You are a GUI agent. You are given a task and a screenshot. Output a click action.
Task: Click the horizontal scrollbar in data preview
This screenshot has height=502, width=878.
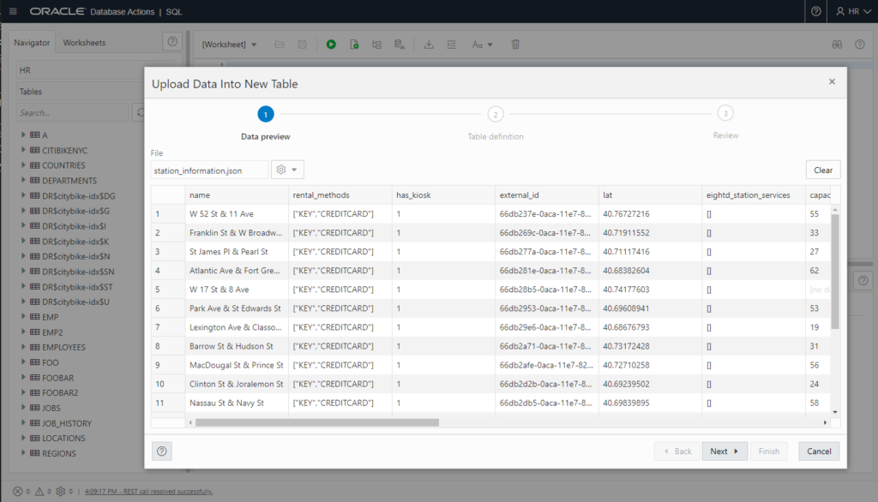pyautogui.click(x=317, y=422)
